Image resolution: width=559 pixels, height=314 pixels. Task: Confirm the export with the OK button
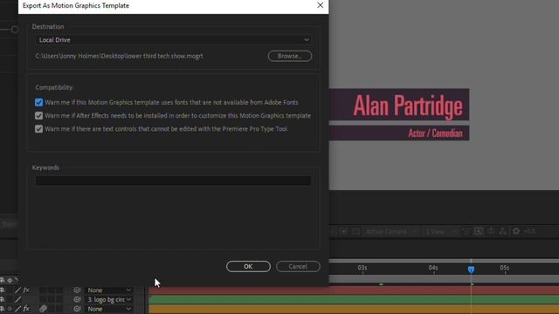[248, 266]
